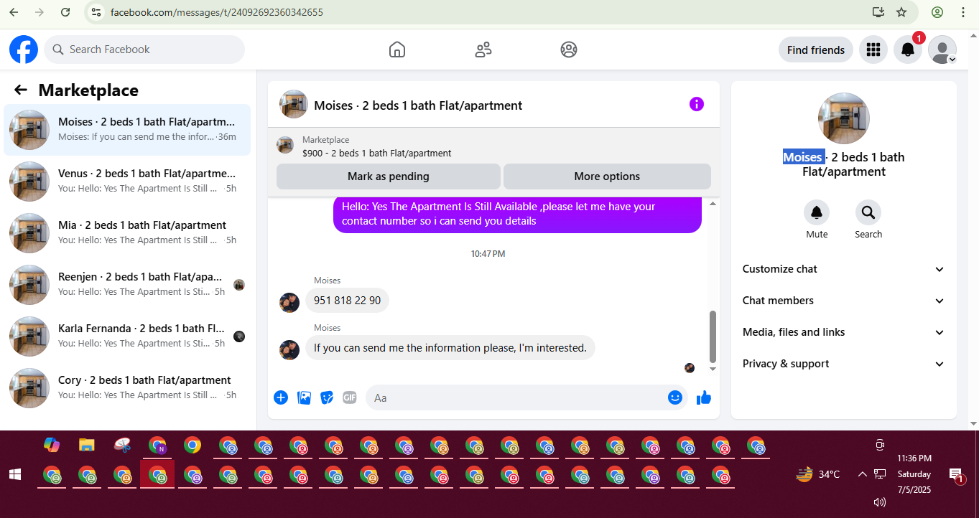Bookmark this tab with star icon
Image resolution: width=979 pixels, height=518 pixels.
(x=901, y=12)
